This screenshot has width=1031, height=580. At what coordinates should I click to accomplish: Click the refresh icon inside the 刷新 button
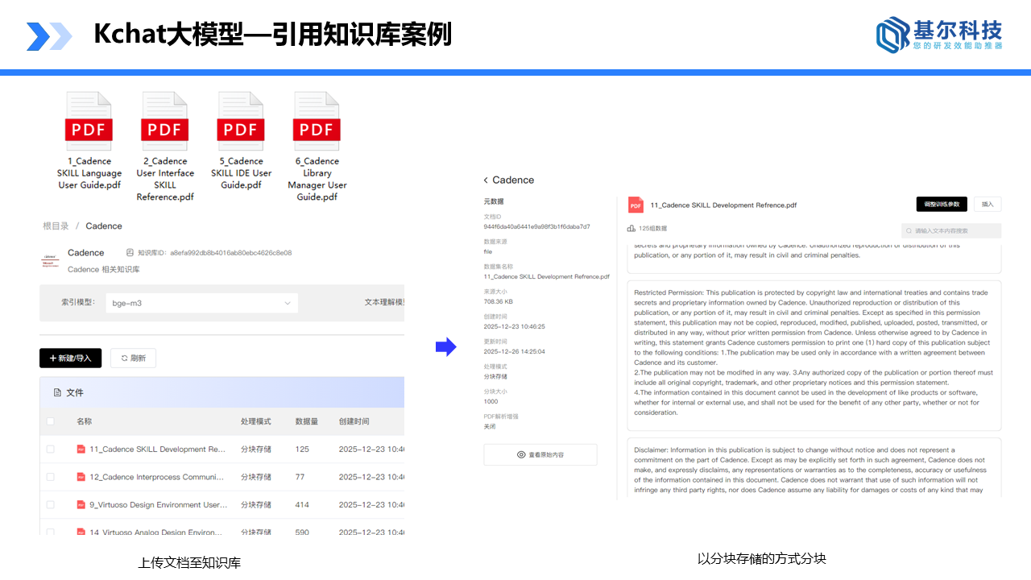[122, 358]
